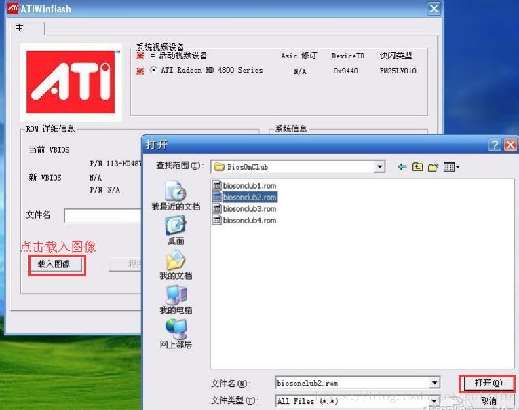This screenshot has height=410, width=519.
Task: Close the 打开 dialog
Action: 510,145
